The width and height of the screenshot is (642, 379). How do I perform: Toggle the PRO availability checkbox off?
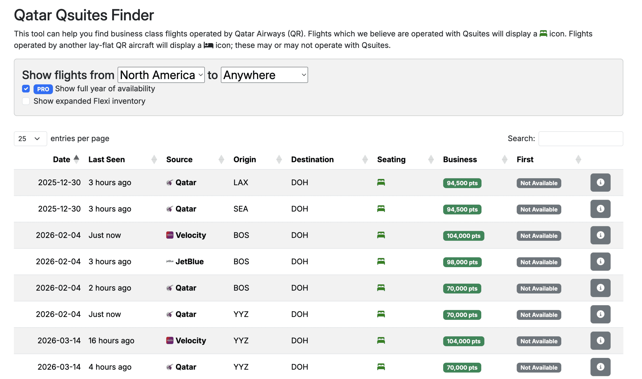26,89
